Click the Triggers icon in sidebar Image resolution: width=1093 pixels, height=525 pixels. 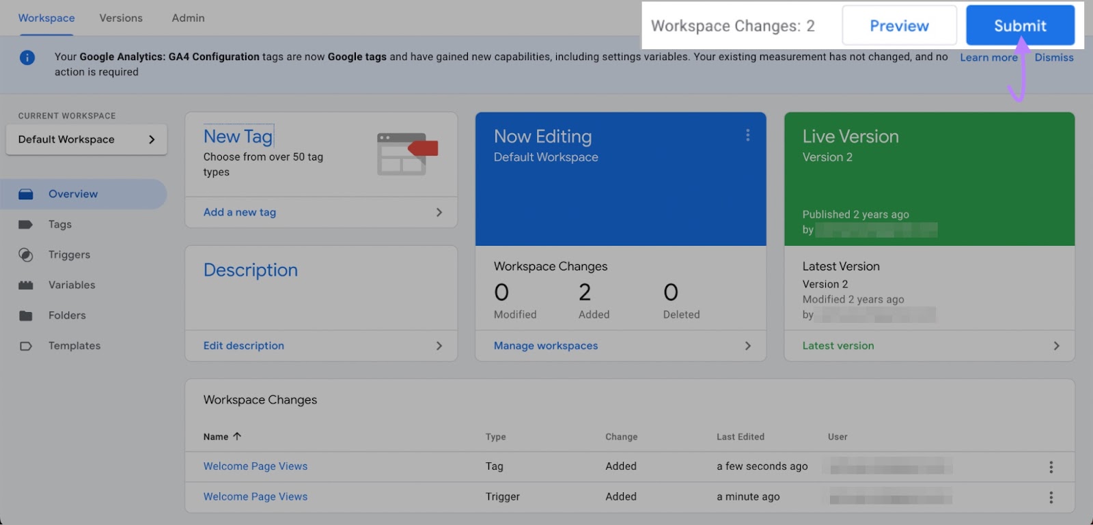26,255
